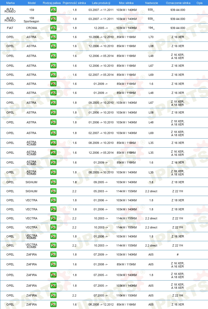Click the fuel icon for Astra 1.8 body L69
The width and height of the screenshot is (208, 309).
pos(53,133)
